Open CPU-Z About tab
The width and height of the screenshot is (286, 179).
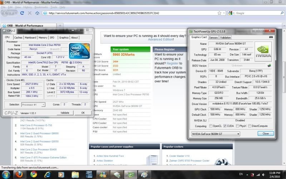(74, 38)
